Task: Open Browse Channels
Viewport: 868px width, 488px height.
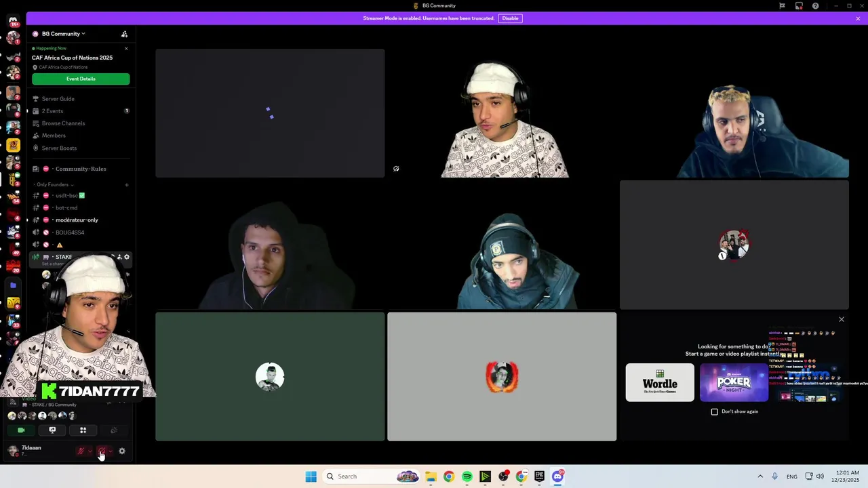Action: (x=80, y=123)
